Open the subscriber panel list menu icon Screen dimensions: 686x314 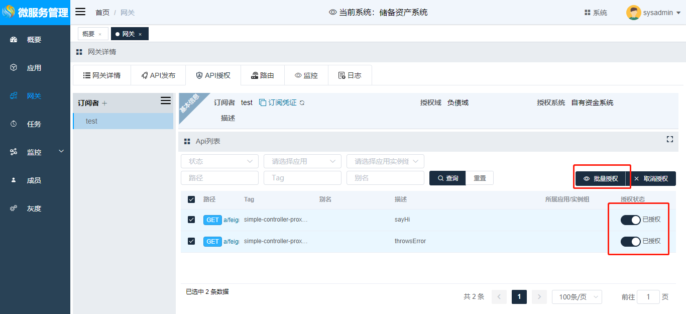(166, 101)
